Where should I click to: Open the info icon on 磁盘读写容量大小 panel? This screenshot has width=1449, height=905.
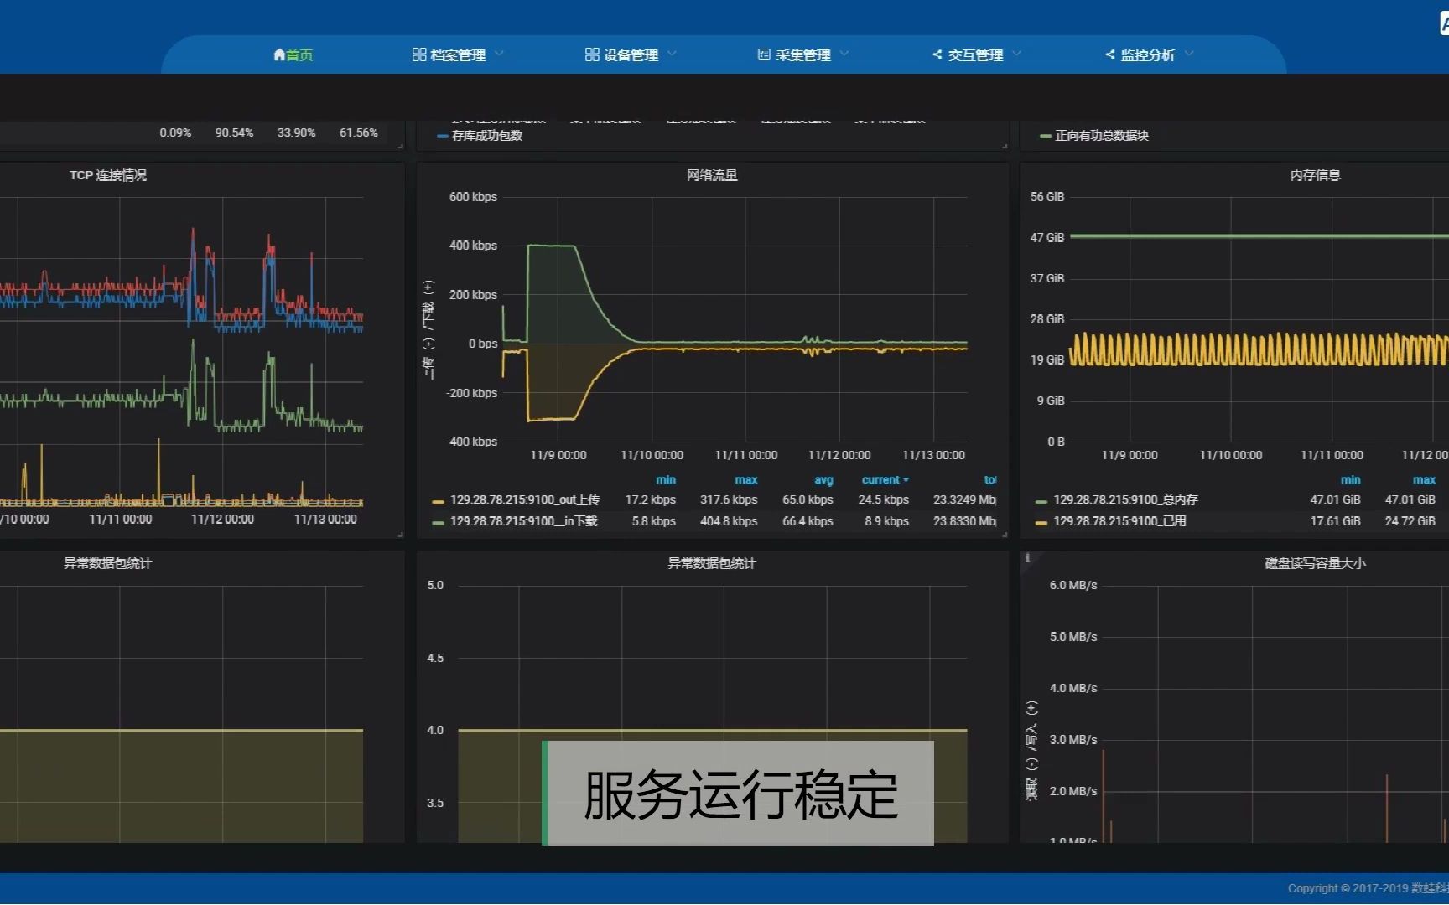[1028, 557]
